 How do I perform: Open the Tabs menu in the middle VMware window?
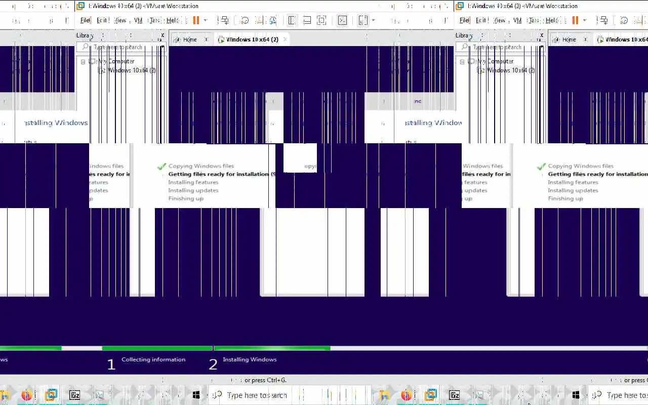tap(154, 20)
